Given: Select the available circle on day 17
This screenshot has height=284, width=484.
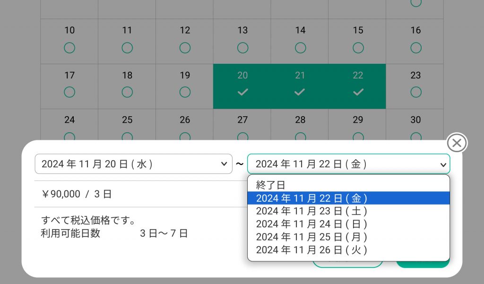Looking at the screenshot, I should 69,92.
